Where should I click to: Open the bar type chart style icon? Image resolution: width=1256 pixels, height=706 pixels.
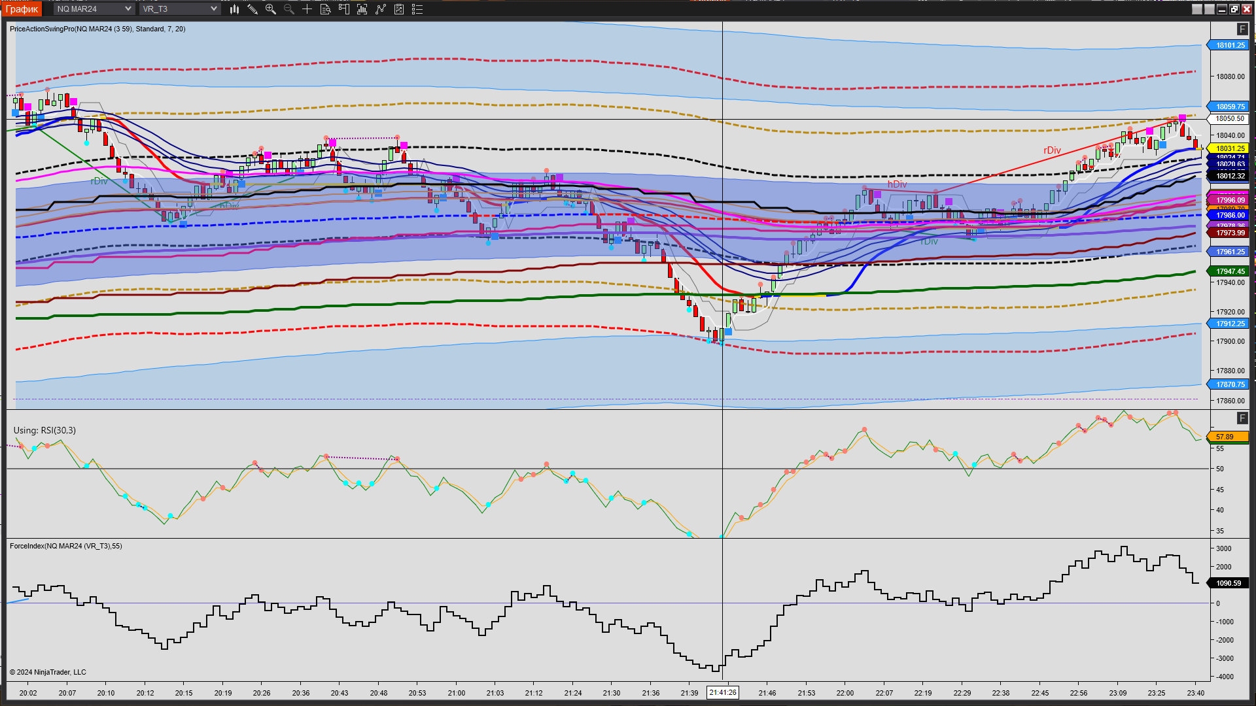pos(234,9)
